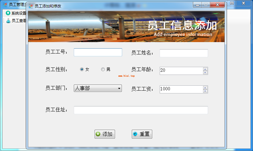Increase employee age with up arrow

click(x=205, y=69)
